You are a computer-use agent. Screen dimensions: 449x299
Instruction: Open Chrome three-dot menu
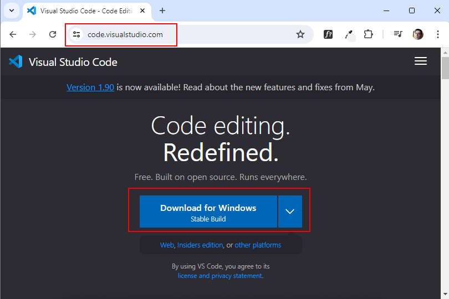click(438, 35)
